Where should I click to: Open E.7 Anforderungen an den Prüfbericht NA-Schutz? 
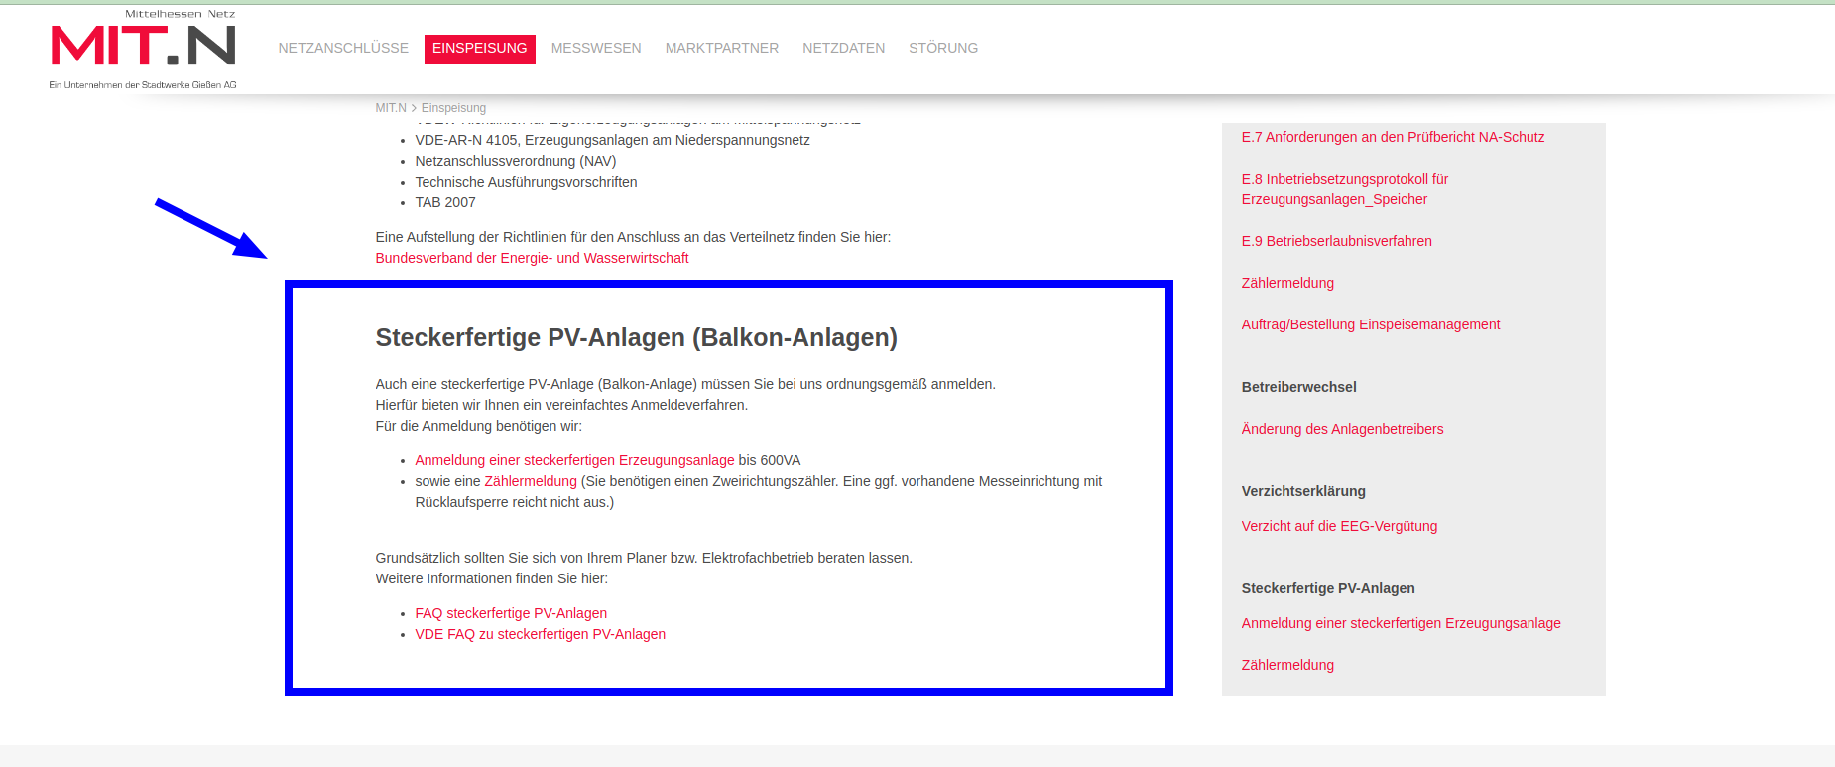tap(1393, 137)
